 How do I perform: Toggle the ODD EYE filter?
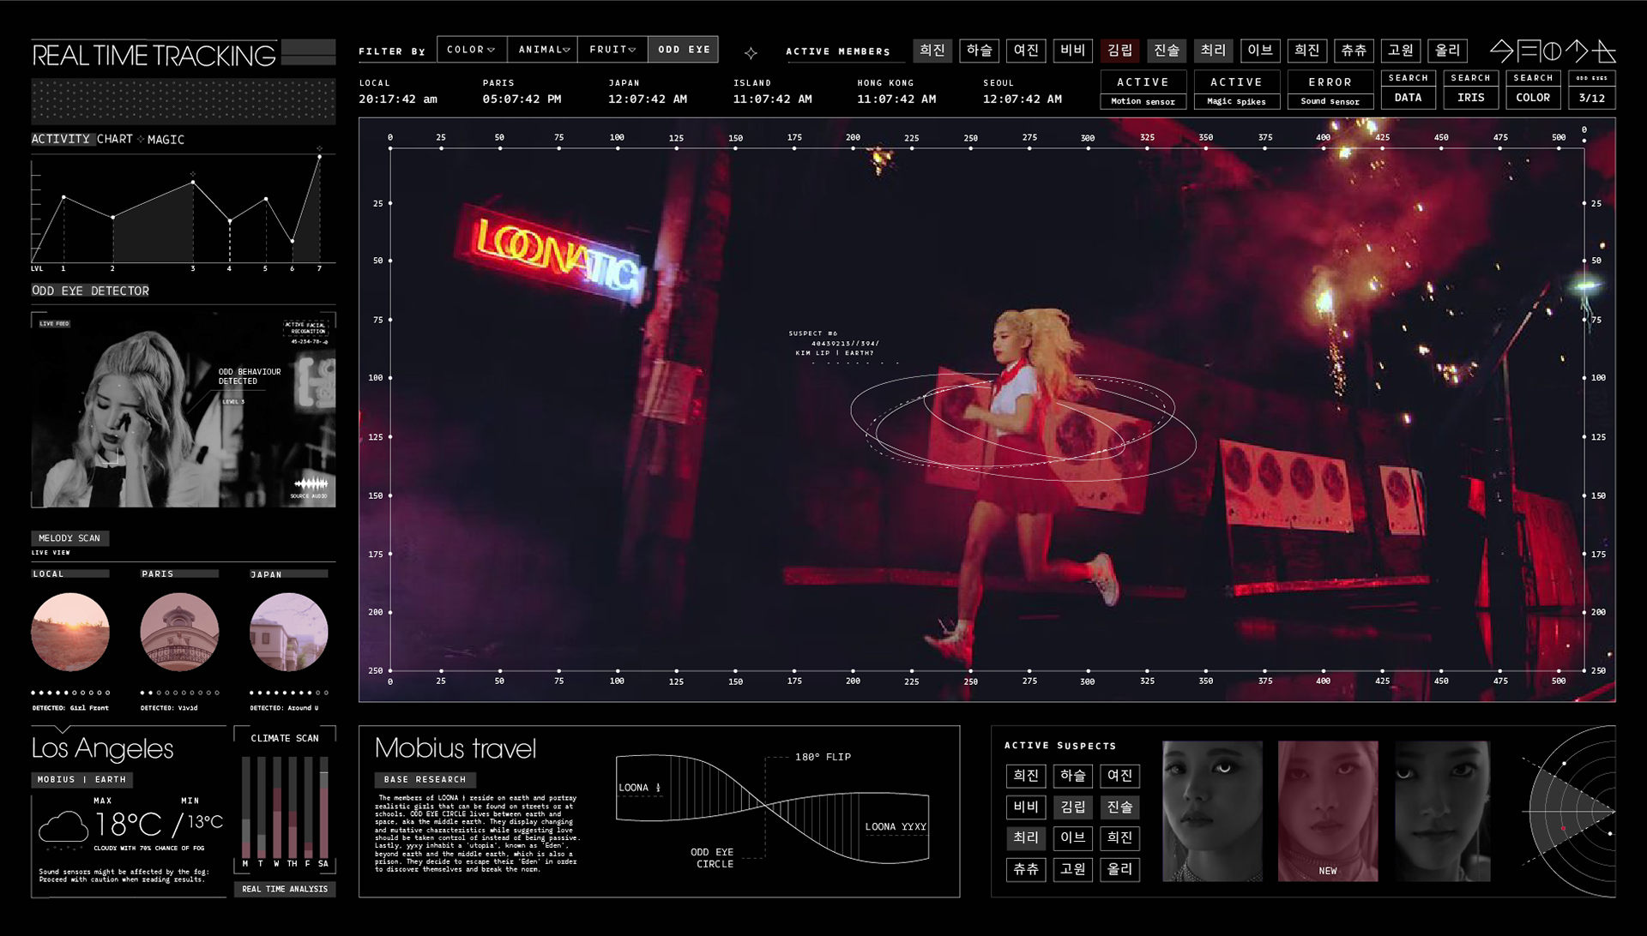(x=684, y=50)
